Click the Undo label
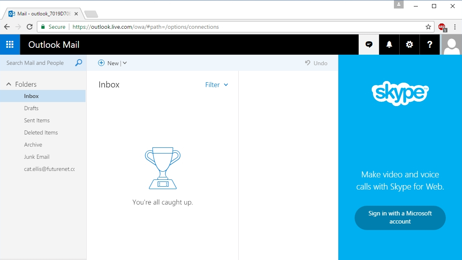Screen dimensions: 462x260 pos(320,63)
